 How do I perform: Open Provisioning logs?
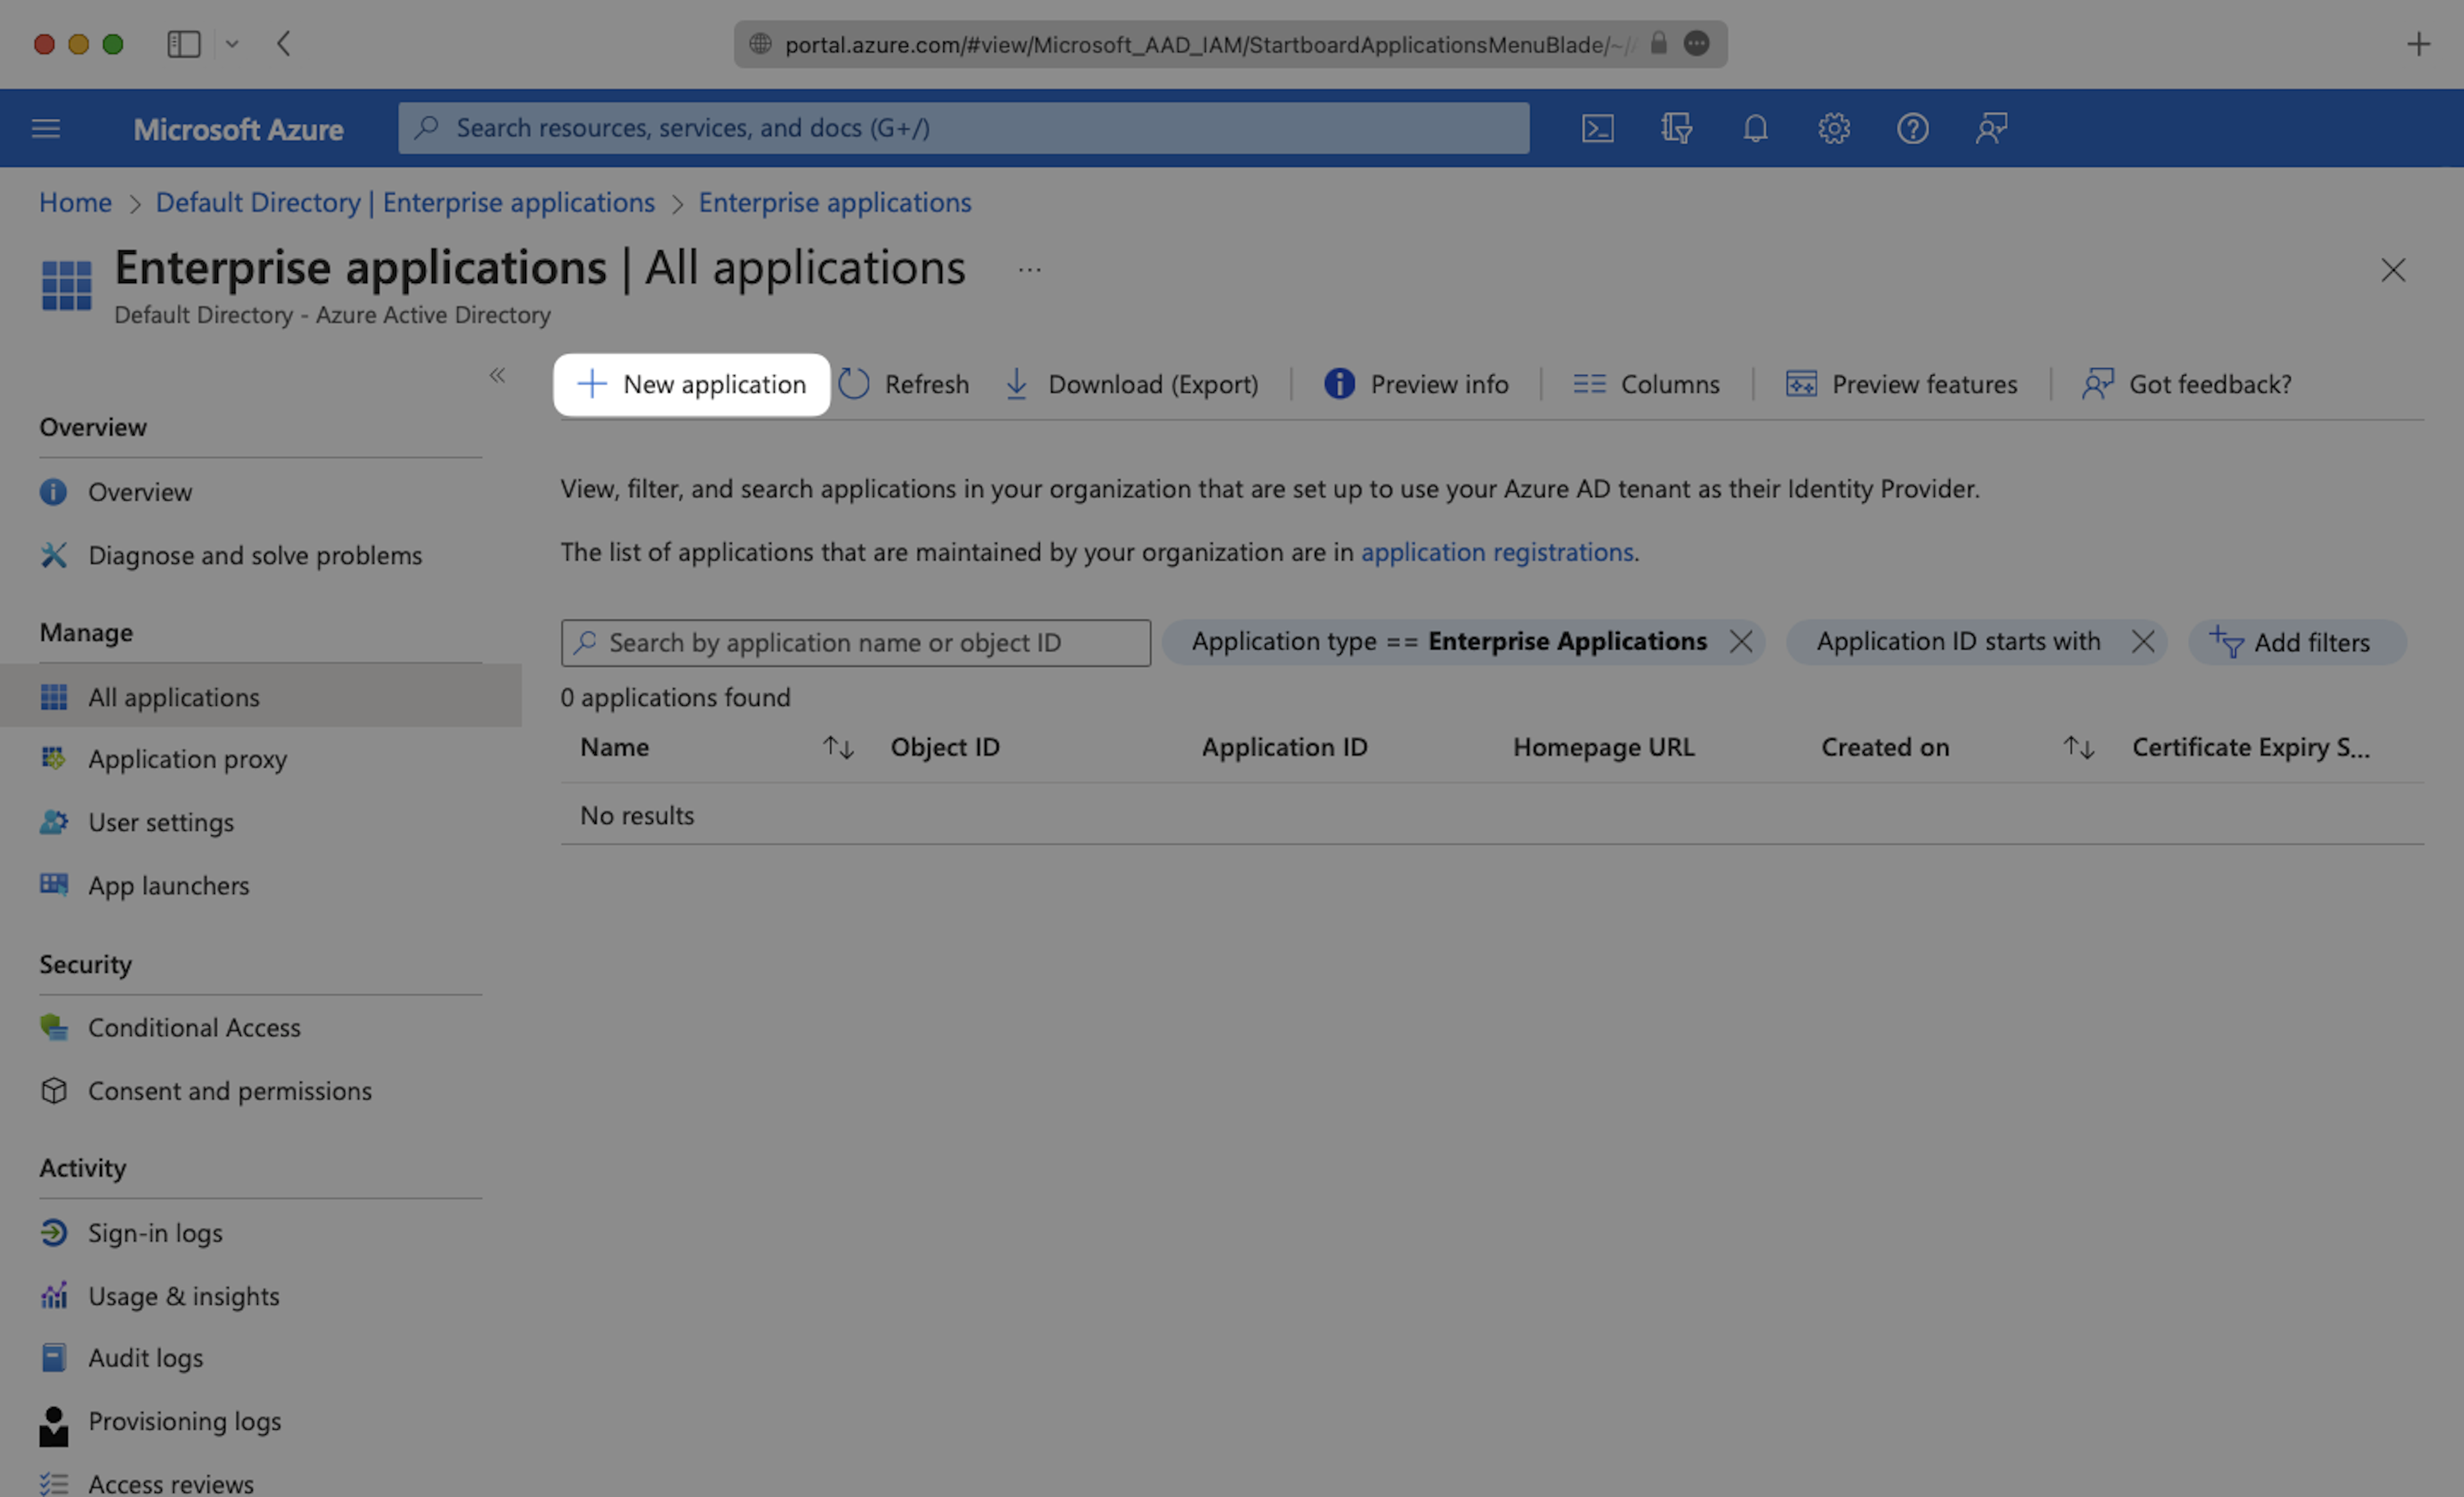click(184, 1421)
